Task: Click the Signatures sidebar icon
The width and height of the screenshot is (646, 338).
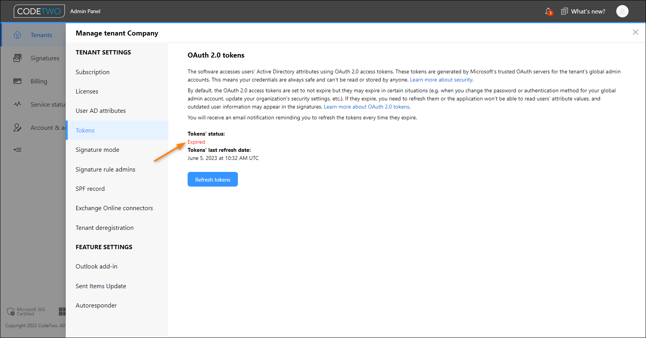Action: 17,58
